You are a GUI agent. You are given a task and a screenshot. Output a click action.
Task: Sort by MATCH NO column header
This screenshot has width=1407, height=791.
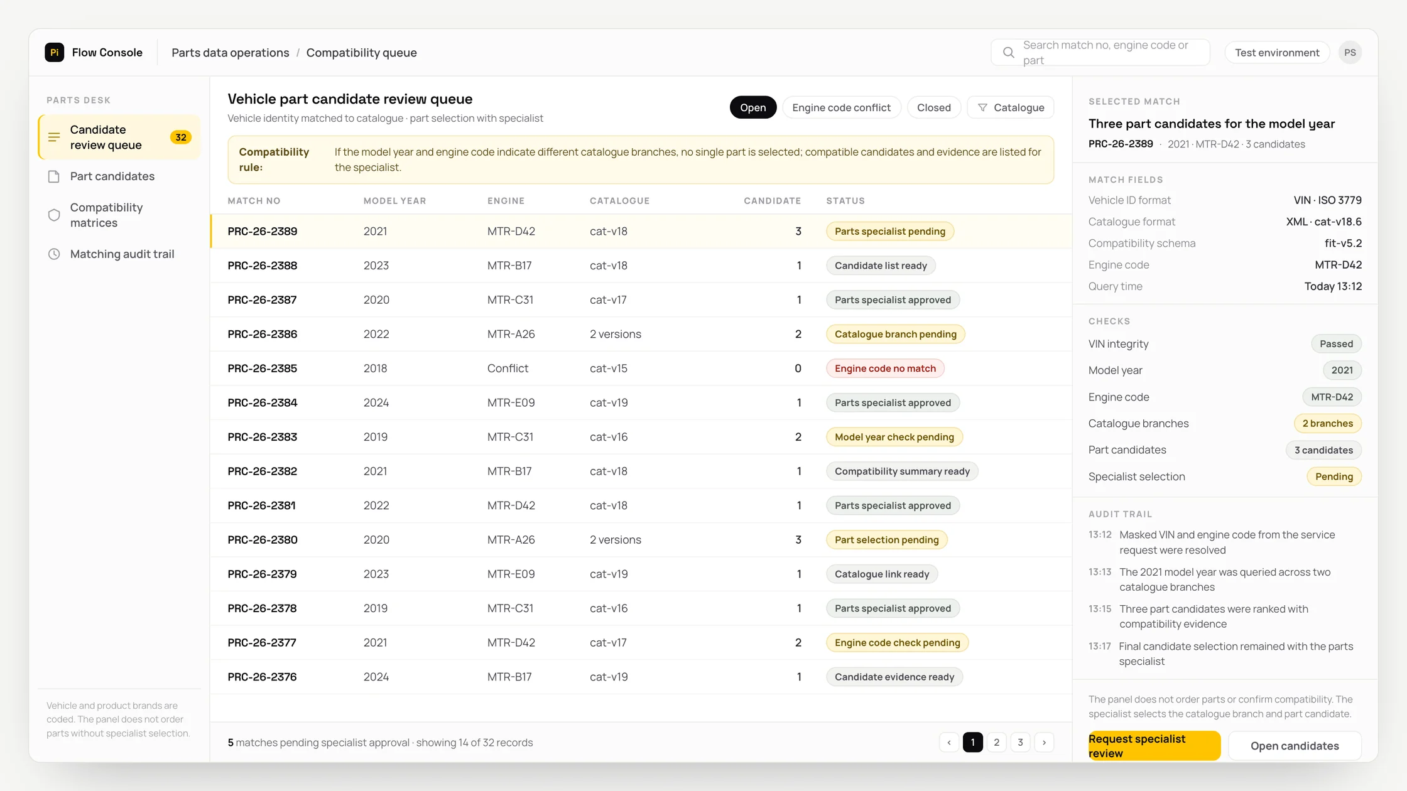[254, 201]
